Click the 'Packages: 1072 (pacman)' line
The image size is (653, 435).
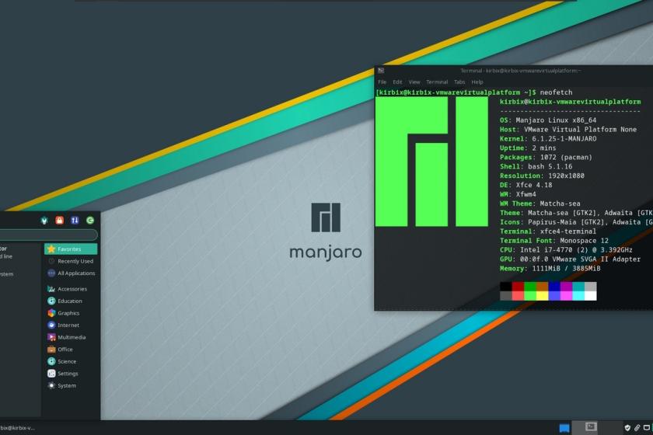click(x=546, y=158)
